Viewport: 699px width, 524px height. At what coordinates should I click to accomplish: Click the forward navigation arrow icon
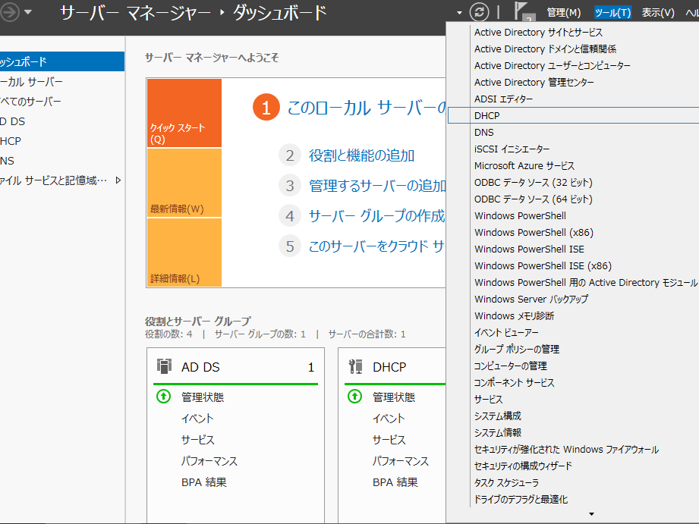[9, 12]
